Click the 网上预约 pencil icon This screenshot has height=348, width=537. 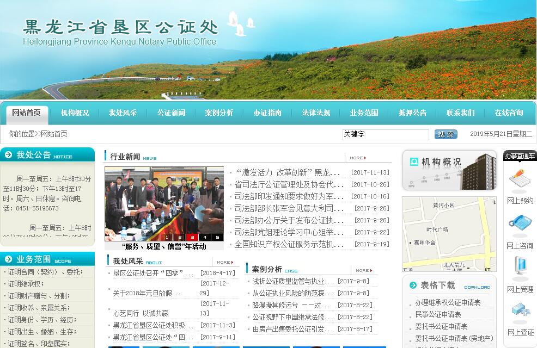(x=520, y=180)
